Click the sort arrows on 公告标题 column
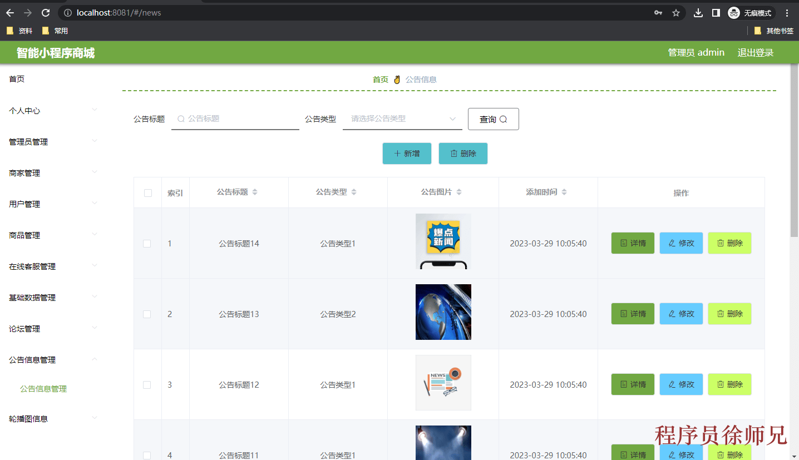The height and width of the screenshot is (460, 799). tap(255, 192)
